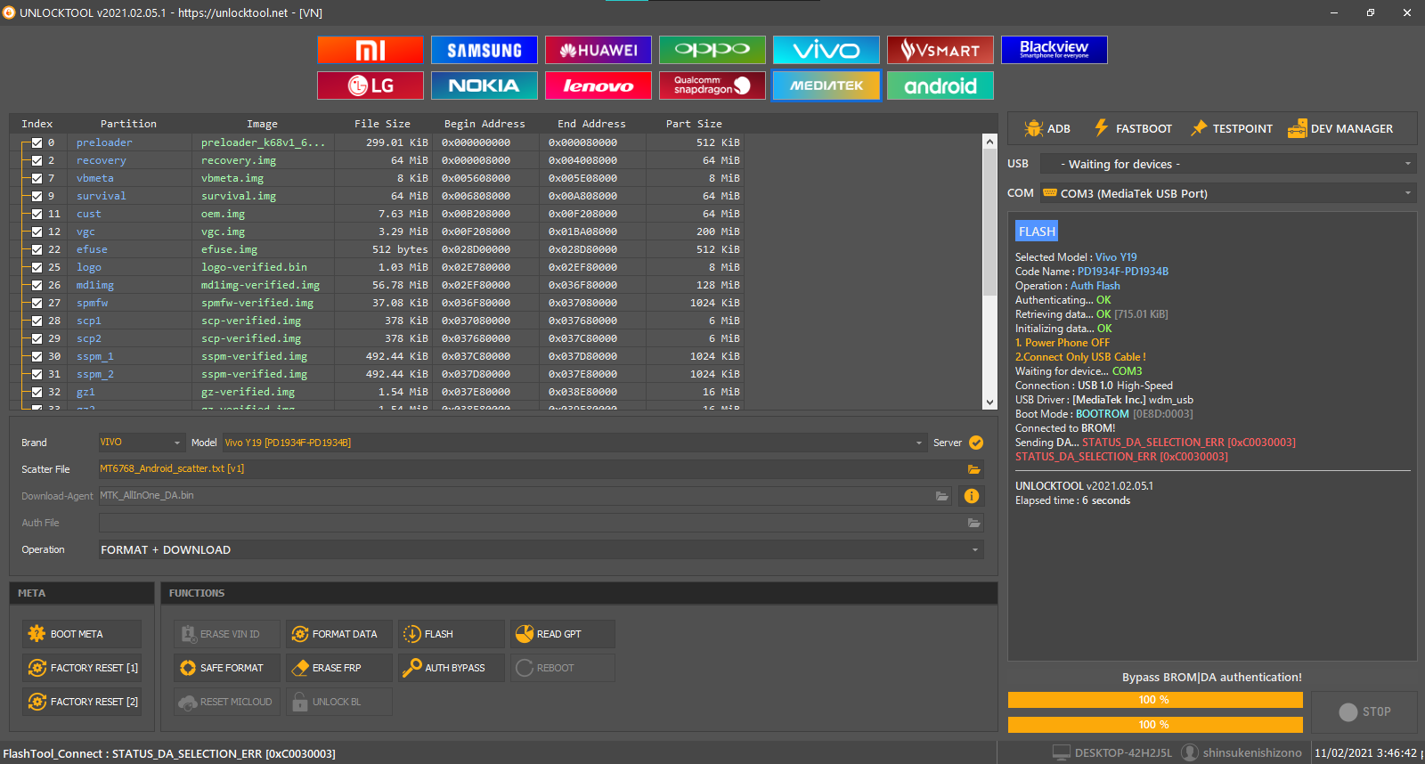Select the OPPO brand tile
The image size is (1425, 764).
(x=712, y=50)
